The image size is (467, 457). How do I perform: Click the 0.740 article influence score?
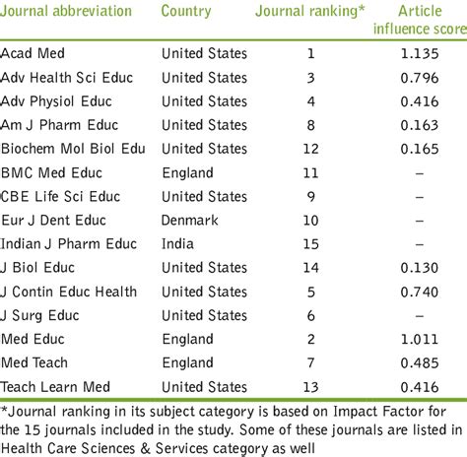(420, 292)
